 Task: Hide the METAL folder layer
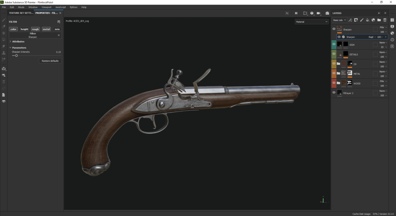coord(334,73)
